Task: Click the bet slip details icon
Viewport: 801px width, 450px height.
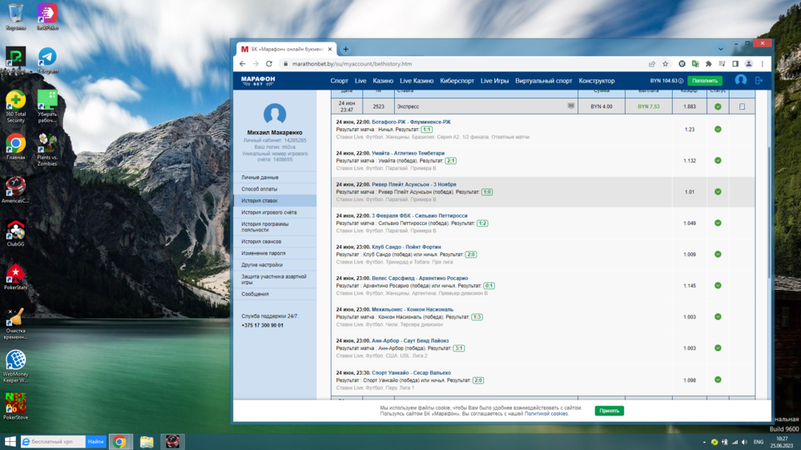Action: tap(742, 106)
